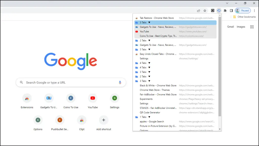Click the popup scrollbar down arrow
The width and height of the screenshot is (259, 146).
tap(220, 129)
